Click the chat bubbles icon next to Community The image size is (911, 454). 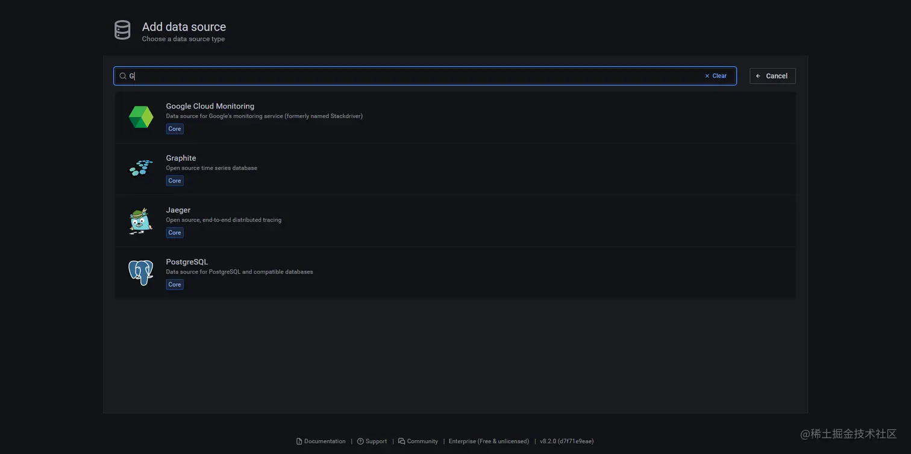tap(401, 441)
